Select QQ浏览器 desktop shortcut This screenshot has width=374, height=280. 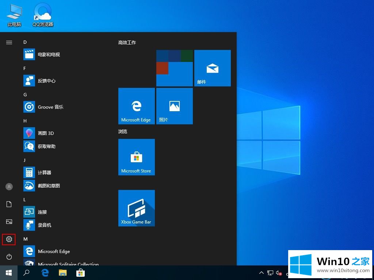click(x=43, y=15)
